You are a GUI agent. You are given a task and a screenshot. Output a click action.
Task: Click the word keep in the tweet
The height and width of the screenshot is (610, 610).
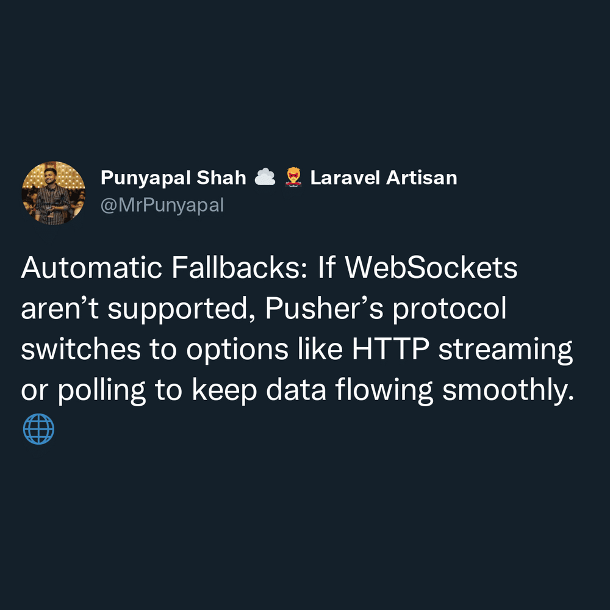(x=224, y=392)
